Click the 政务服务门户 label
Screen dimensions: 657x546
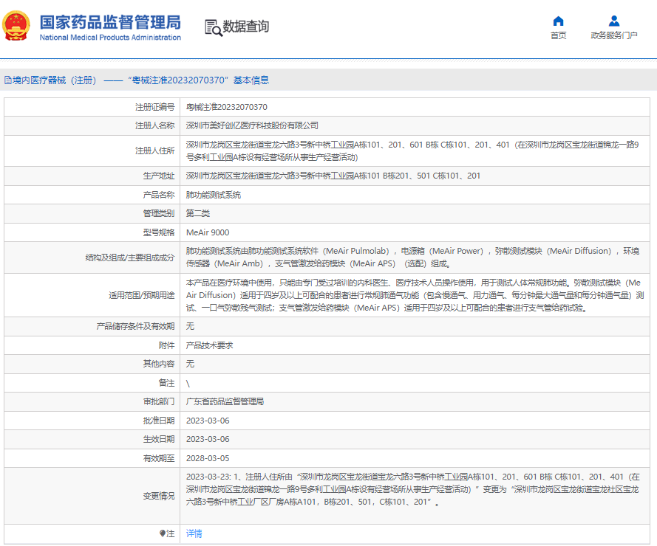614,35
